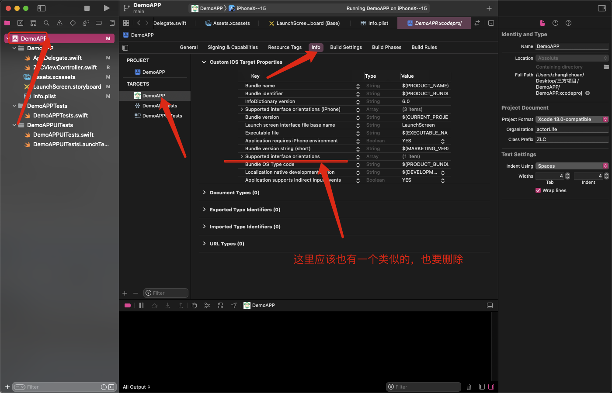This screenshot has width=612, height=393.
Task: Open Debug Memory Graph
Action: pyautogui.click(x=207, y=306)
